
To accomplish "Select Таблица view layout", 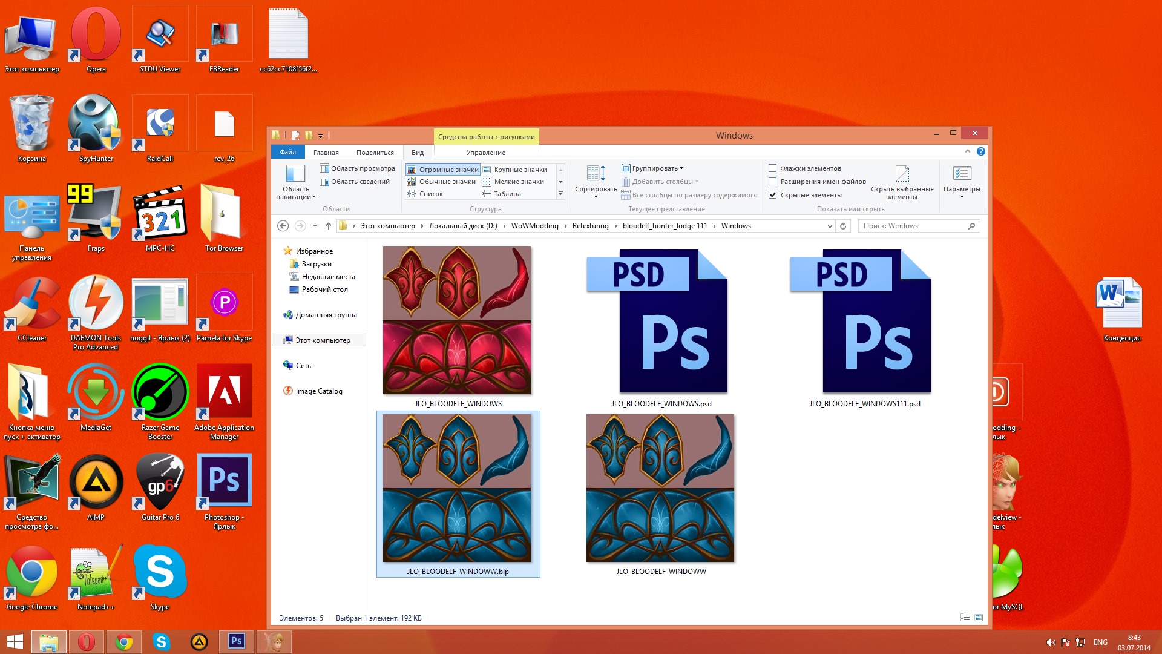I will point(502,194).
